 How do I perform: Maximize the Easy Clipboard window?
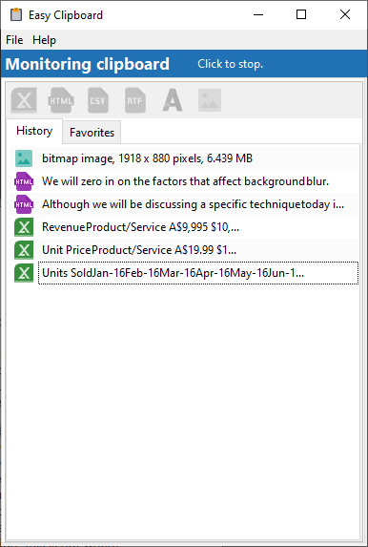click(x=301, y=14)
